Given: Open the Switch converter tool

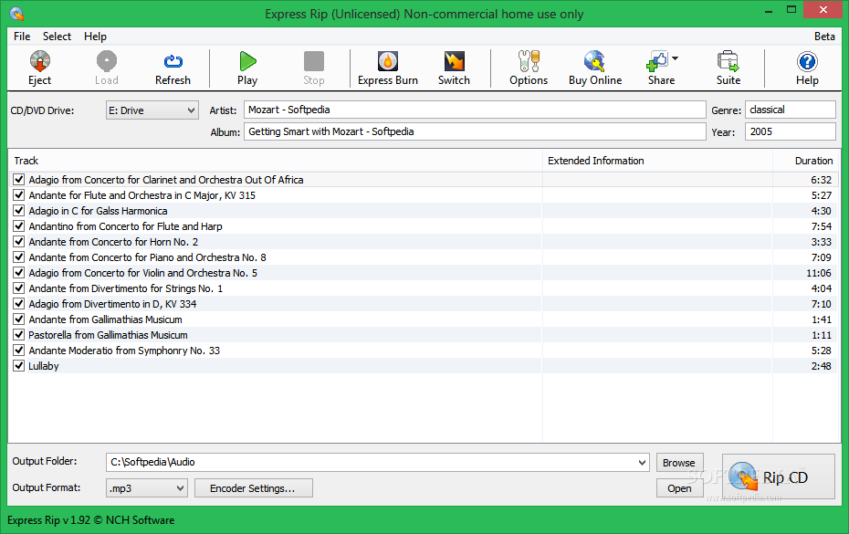Looking at the screenshot, I should [x=454, y=62].
